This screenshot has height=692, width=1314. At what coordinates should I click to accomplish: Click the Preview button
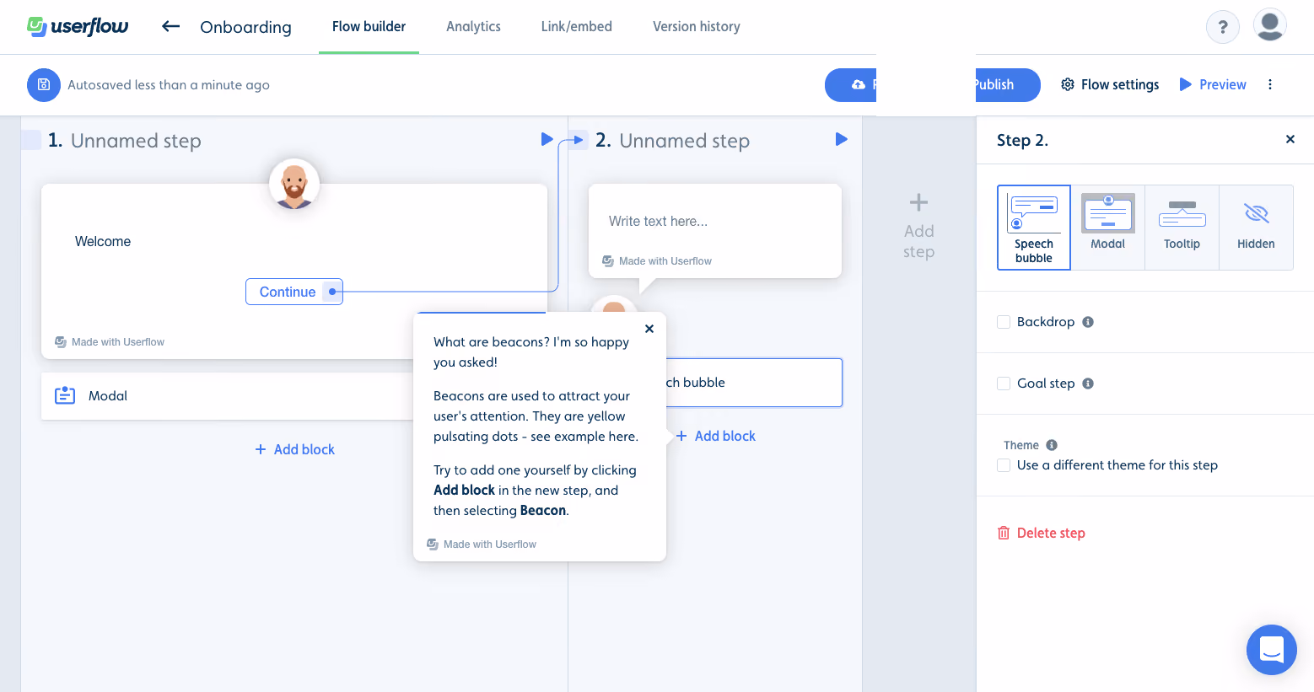click(x=1213, y=84)
